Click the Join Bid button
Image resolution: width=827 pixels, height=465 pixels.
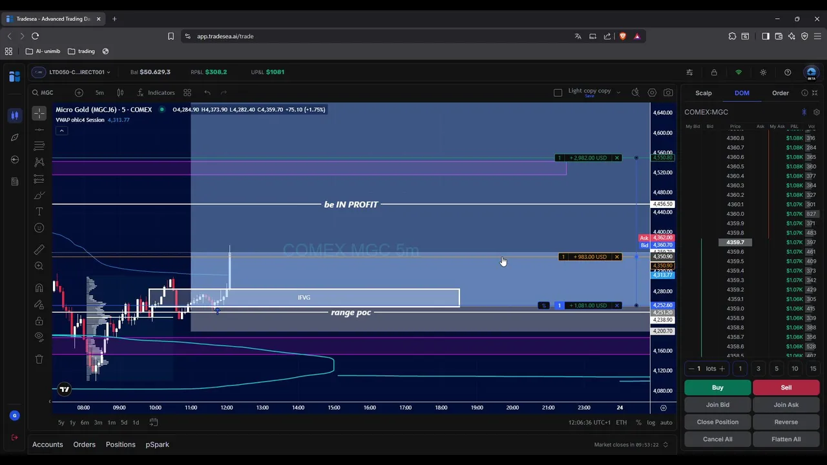pyautogui.click(x=718, y=405)
